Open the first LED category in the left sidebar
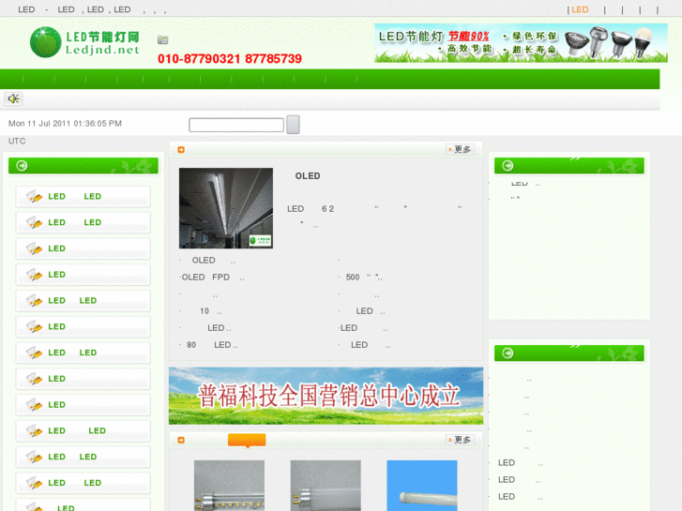Viewport: 682px width, 511px height. pyautogui.click(x=83, y=197)
